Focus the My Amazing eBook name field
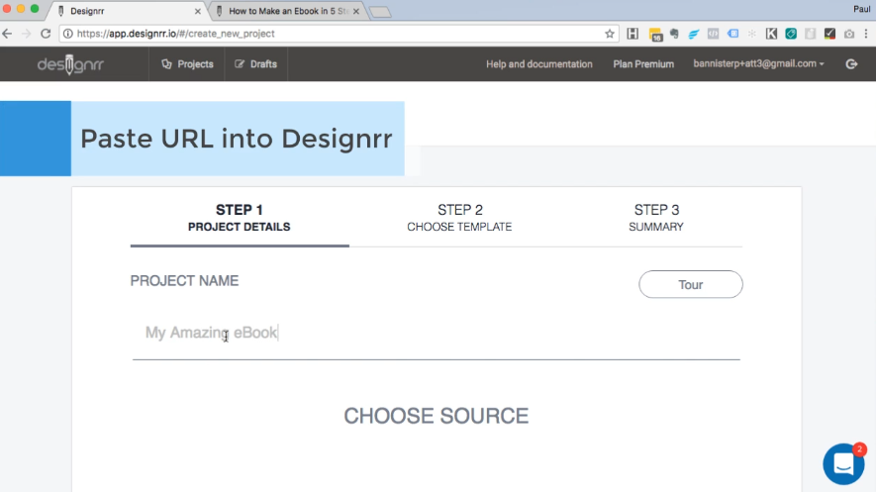 tap(436, 333)
